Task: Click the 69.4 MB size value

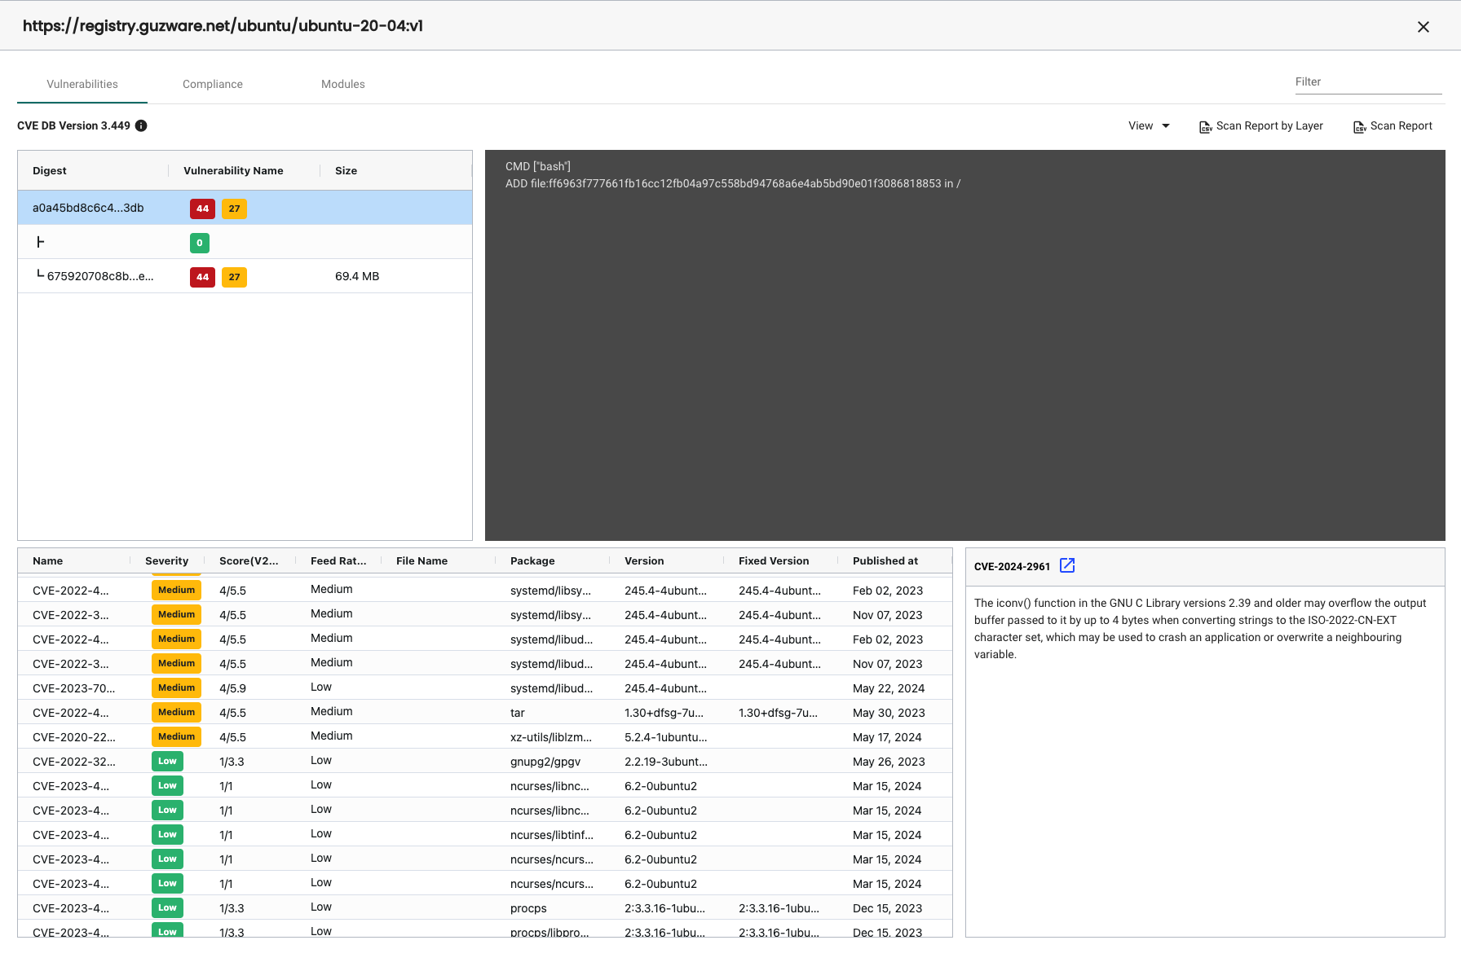Action: point(357,276)
